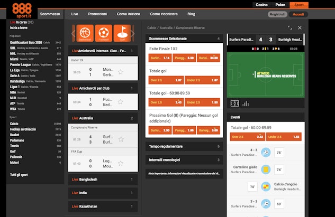Open the Promozioni menu item
Screen dimensions: 335x217
tap(97, 14)
